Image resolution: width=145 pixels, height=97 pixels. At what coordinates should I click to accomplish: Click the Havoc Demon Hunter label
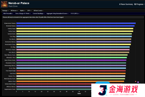click(10, 60)
